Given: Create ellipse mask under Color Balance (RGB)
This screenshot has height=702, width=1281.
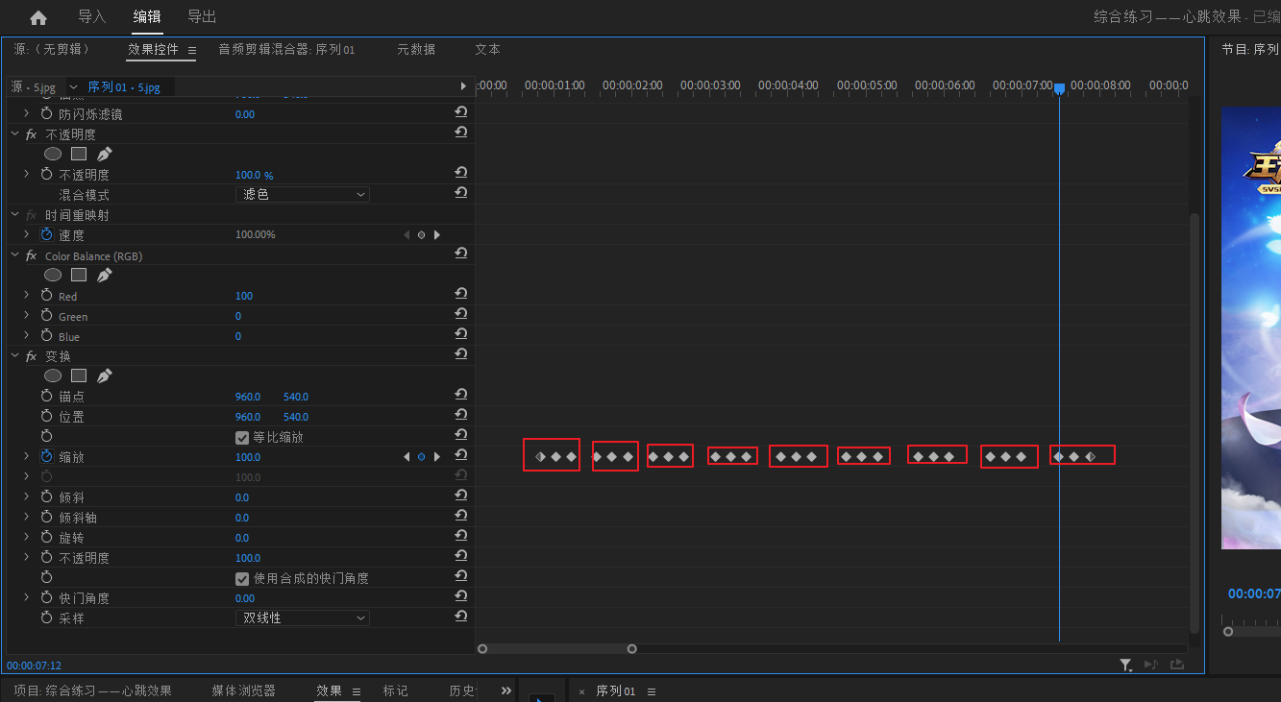Looking at the screenshot, I should click(x=53, y=276).
